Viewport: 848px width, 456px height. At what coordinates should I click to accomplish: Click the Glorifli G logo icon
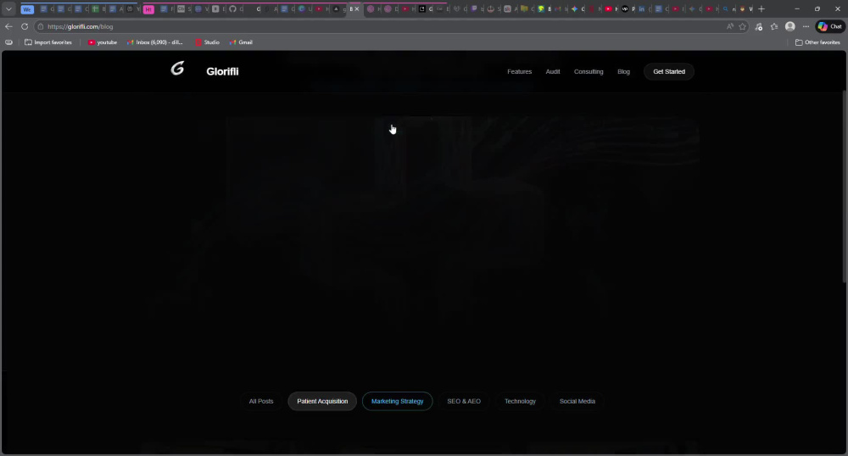177,69
